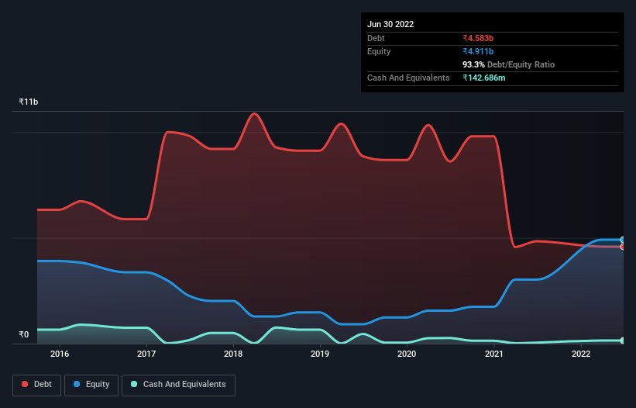Click the ₹0 y-axis label

point(24,334)
